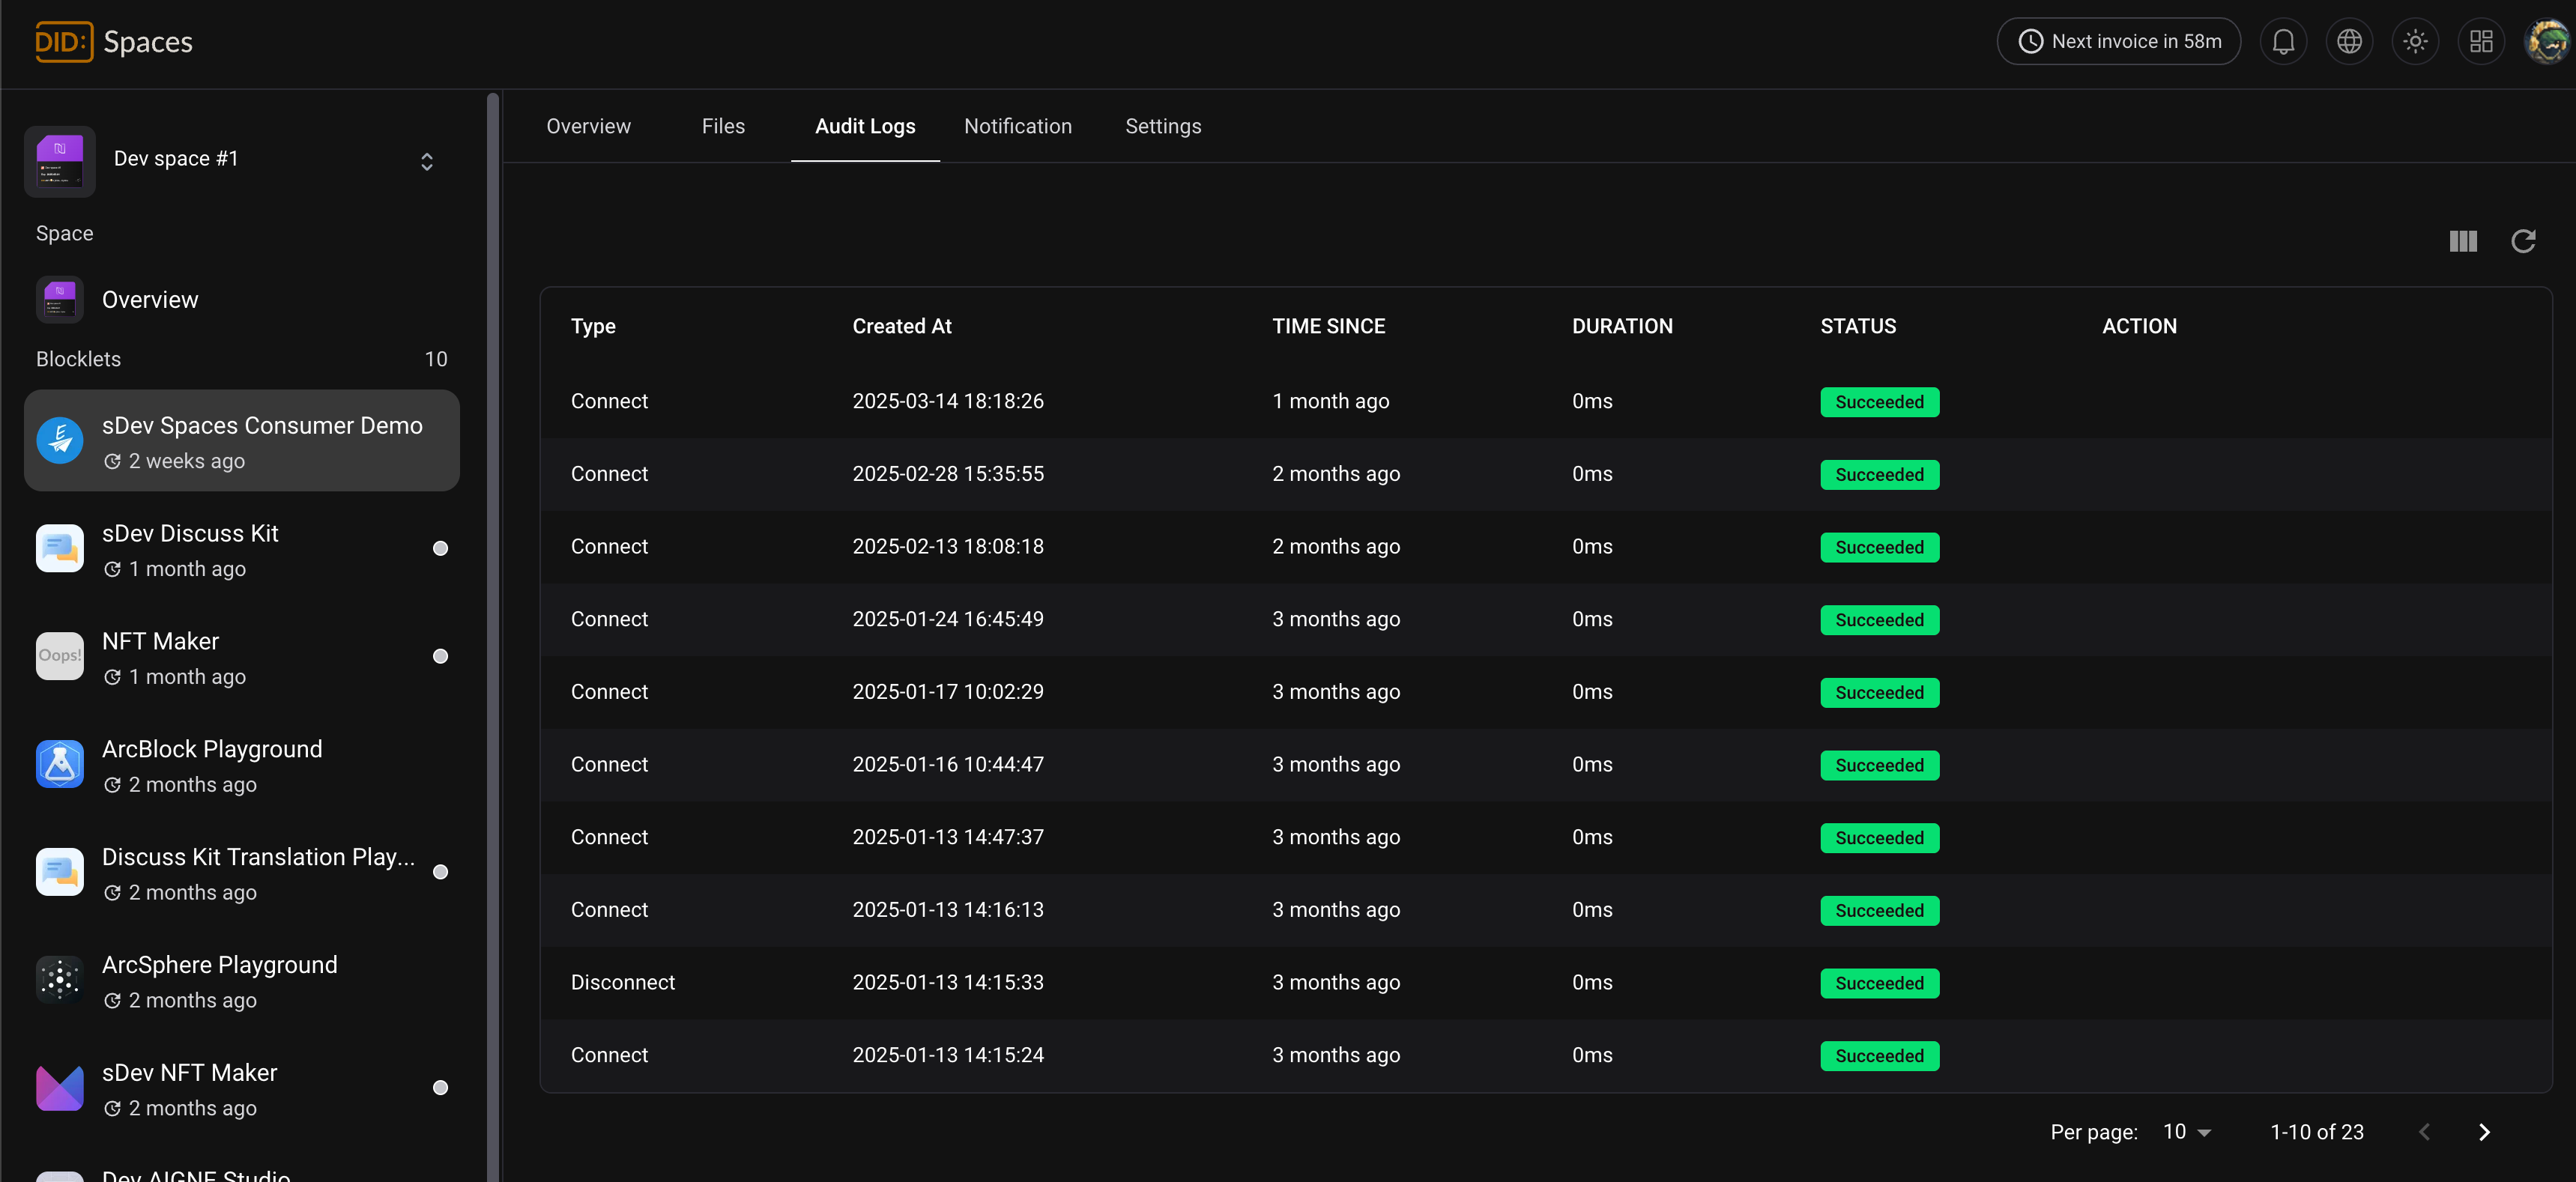
Task: Refresh the audit logs table
Action: point(2523,241)
